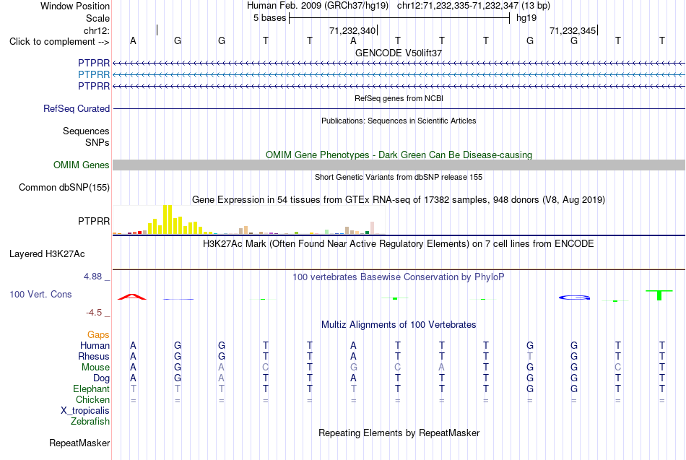Click "Repeating Elements by RepeatMasker" title

point(399,433)
